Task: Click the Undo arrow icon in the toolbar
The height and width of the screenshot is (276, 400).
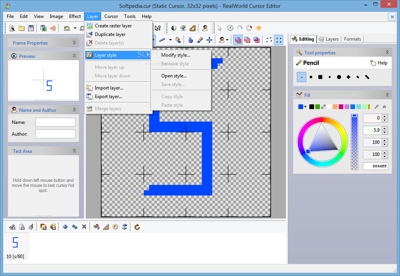Action: [x=67, y=28]
